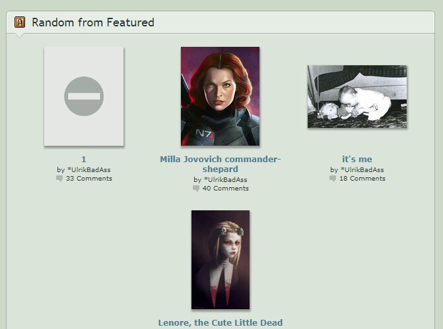
Task: Open the Lenore pale girl artwork thumbnail
Action: [221, 260]
